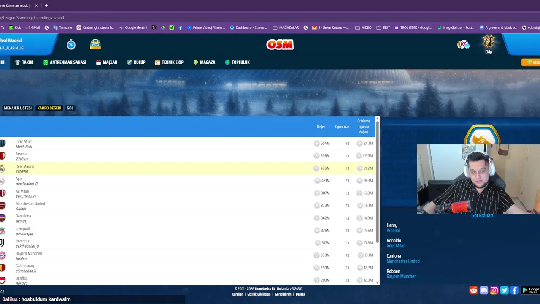Open the Discord social icon
The image size is (540, 304).
pos(484,290)
